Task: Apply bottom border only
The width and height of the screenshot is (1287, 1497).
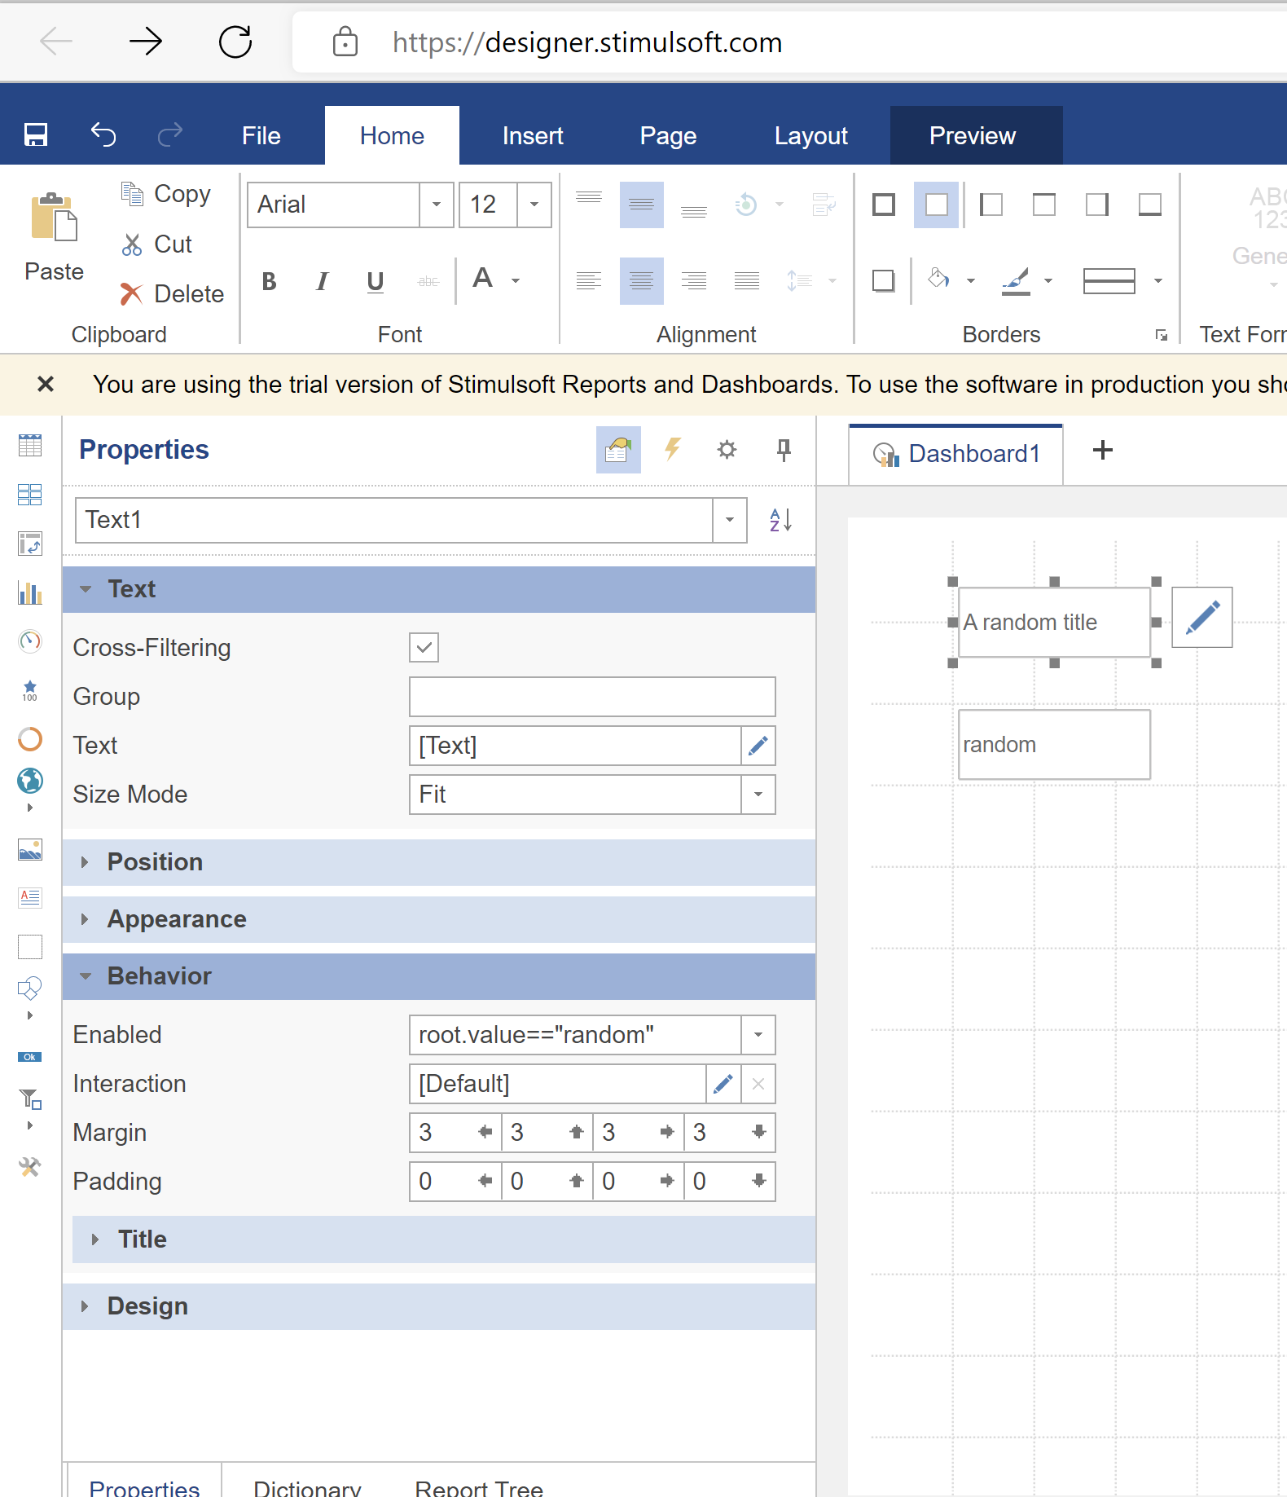Action: coord(1150,205)
